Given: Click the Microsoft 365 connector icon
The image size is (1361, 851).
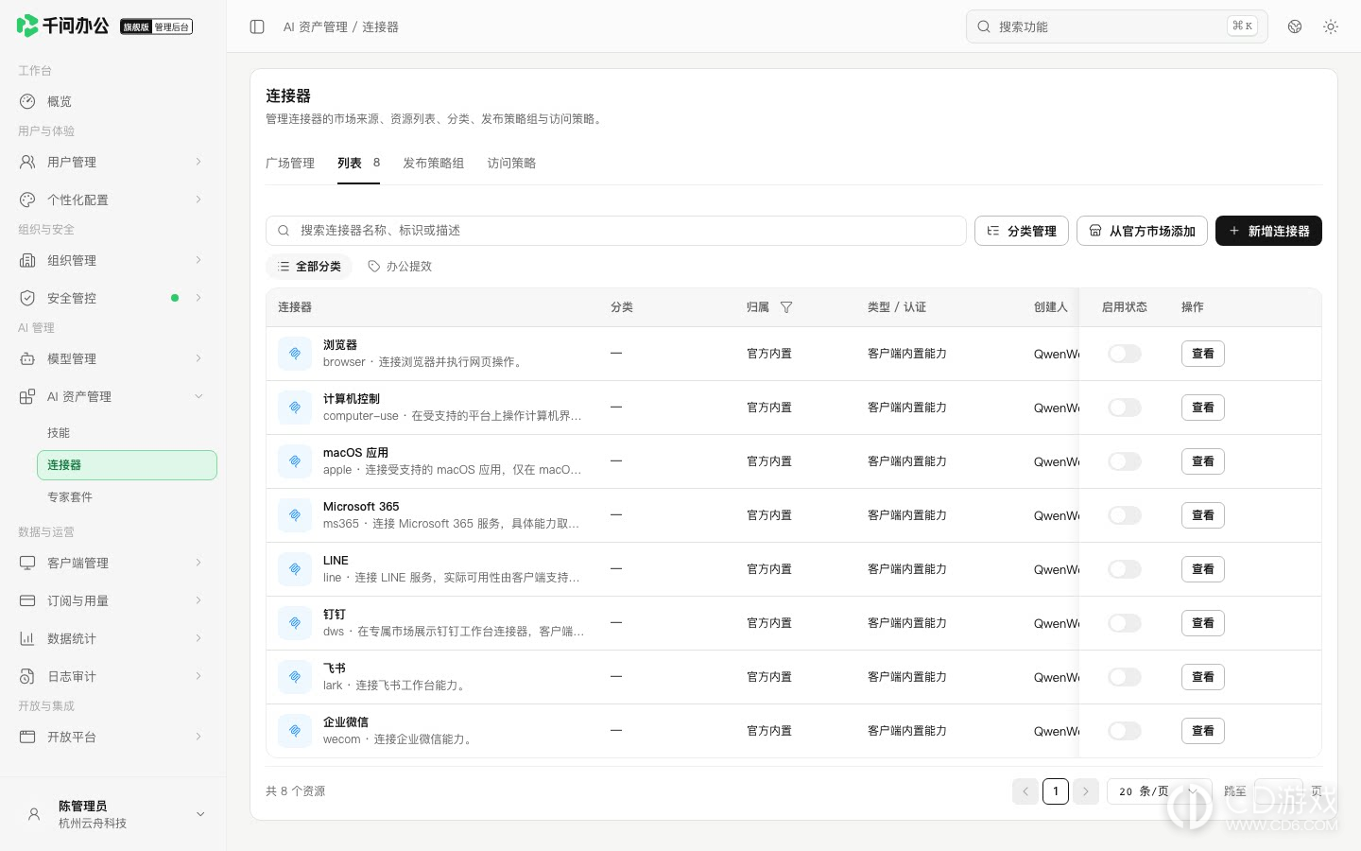Looking at the screenshot, I should point(295,515).
